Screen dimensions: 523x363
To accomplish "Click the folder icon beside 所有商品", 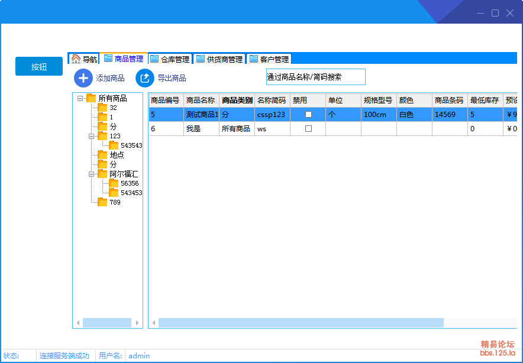I will 91,98.
